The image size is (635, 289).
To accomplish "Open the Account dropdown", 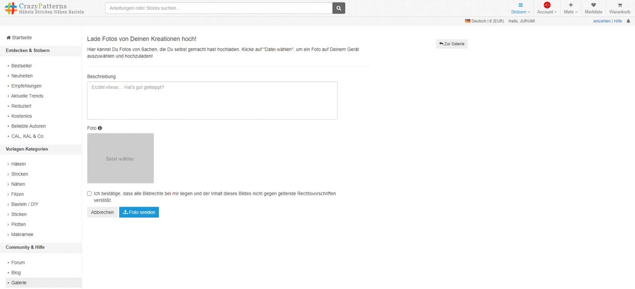I will [x=547, y=8].
